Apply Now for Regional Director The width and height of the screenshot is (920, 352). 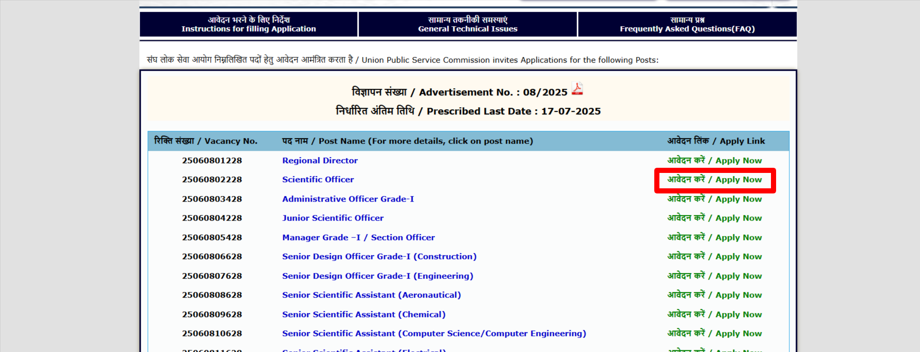714,161
